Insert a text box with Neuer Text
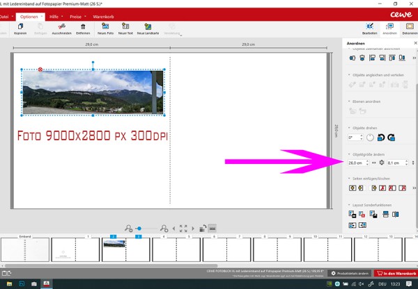The height and width of the screenshot is (289, 418). pyautogui.click(x=126, y=27)
